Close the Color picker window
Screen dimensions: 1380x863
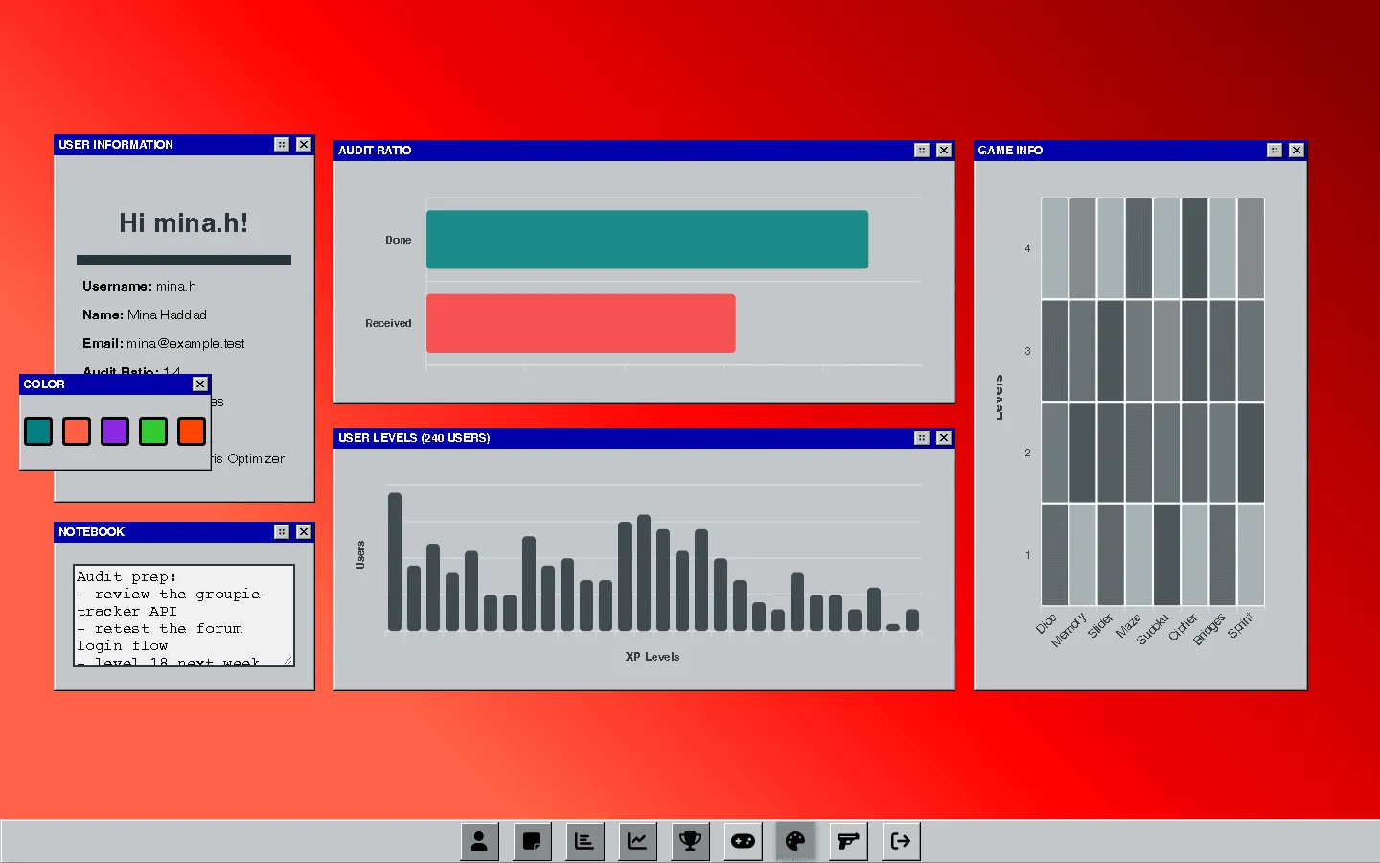200,385
